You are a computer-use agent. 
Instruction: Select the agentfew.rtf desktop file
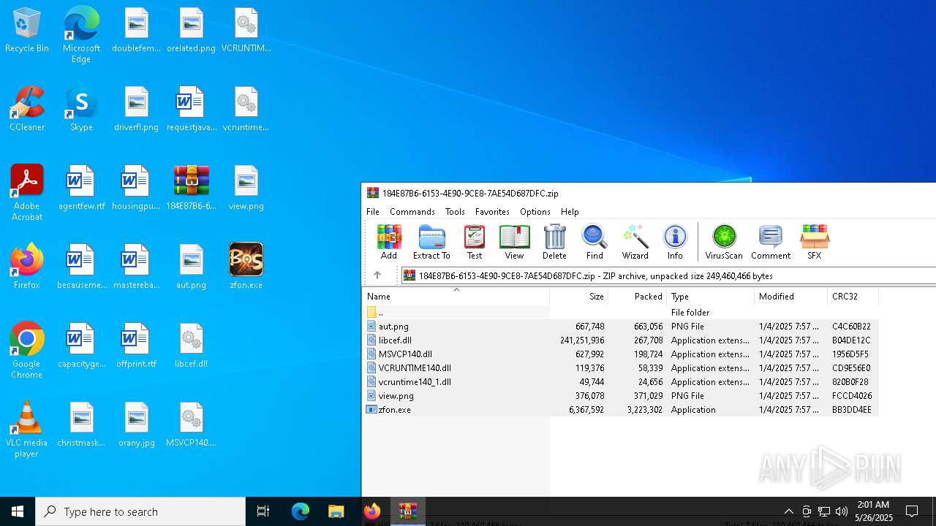[x=81, y=188]
